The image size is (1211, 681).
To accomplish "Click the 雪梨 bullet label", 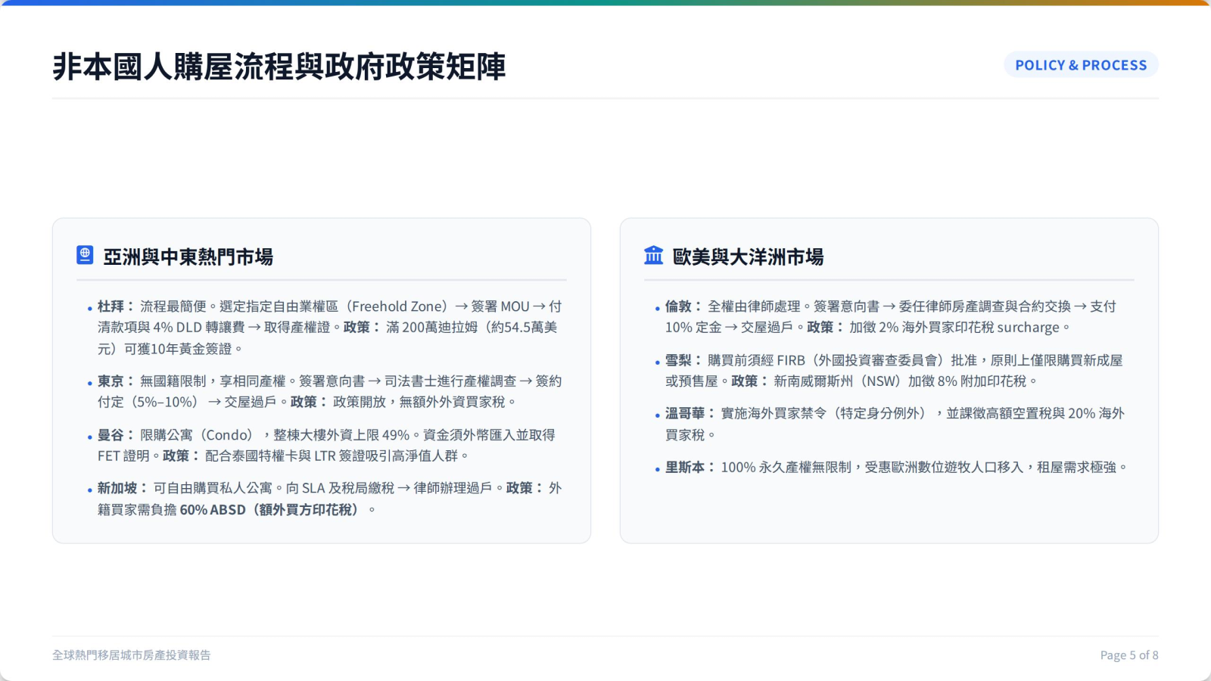I will [683, 360].
